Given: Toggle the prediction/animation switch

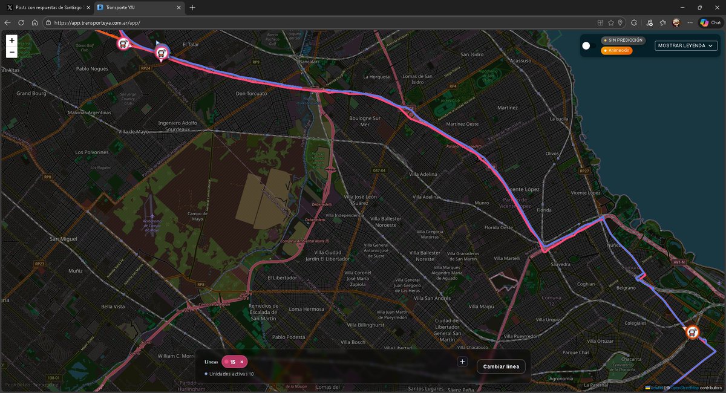Looking at the screenshot, I should (x=589, y=45).
